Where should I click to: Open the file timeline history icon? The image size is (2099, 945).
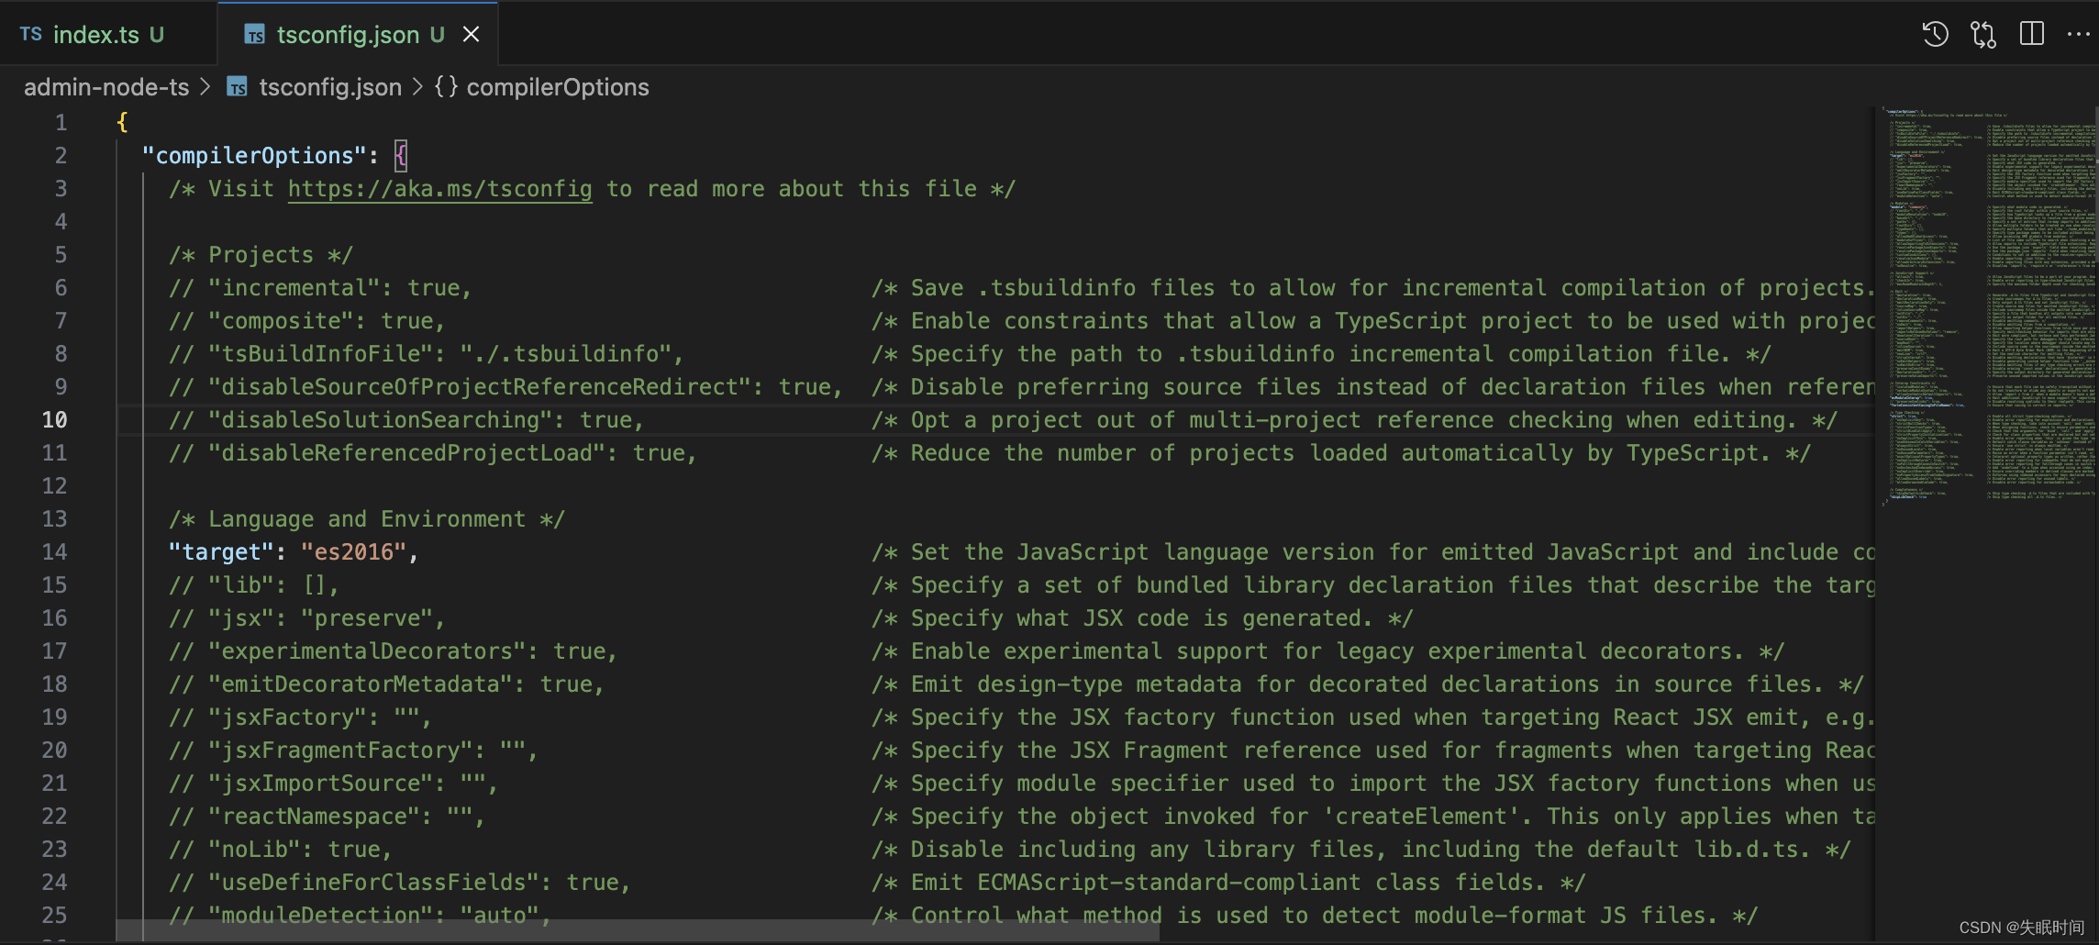[x=1935, y=35]
